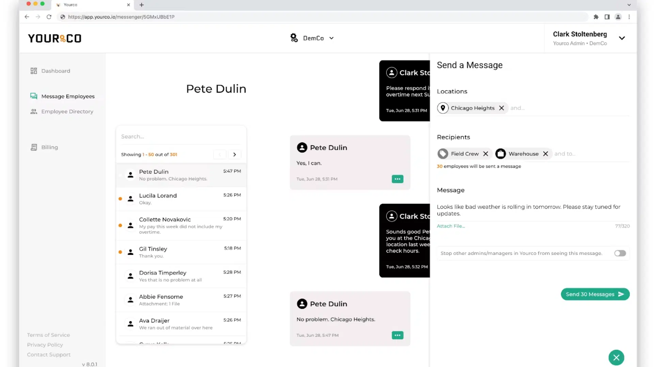Toggle hiding message from other admins
The image size is (654, 367).
click(620, 253)
